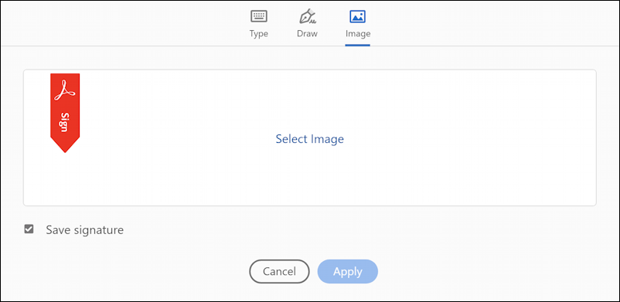Click the Select Image link
Viewport: 620px width, 302px height.
click(x=309, y=139)
